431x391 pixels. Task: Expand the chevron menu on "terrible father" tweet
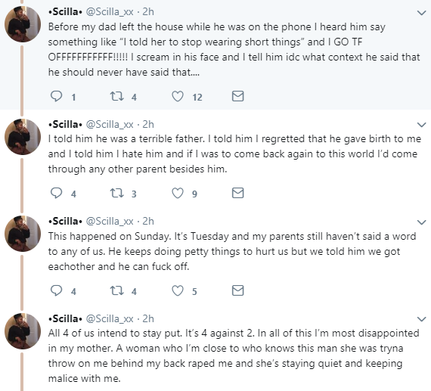pos(421,125)
